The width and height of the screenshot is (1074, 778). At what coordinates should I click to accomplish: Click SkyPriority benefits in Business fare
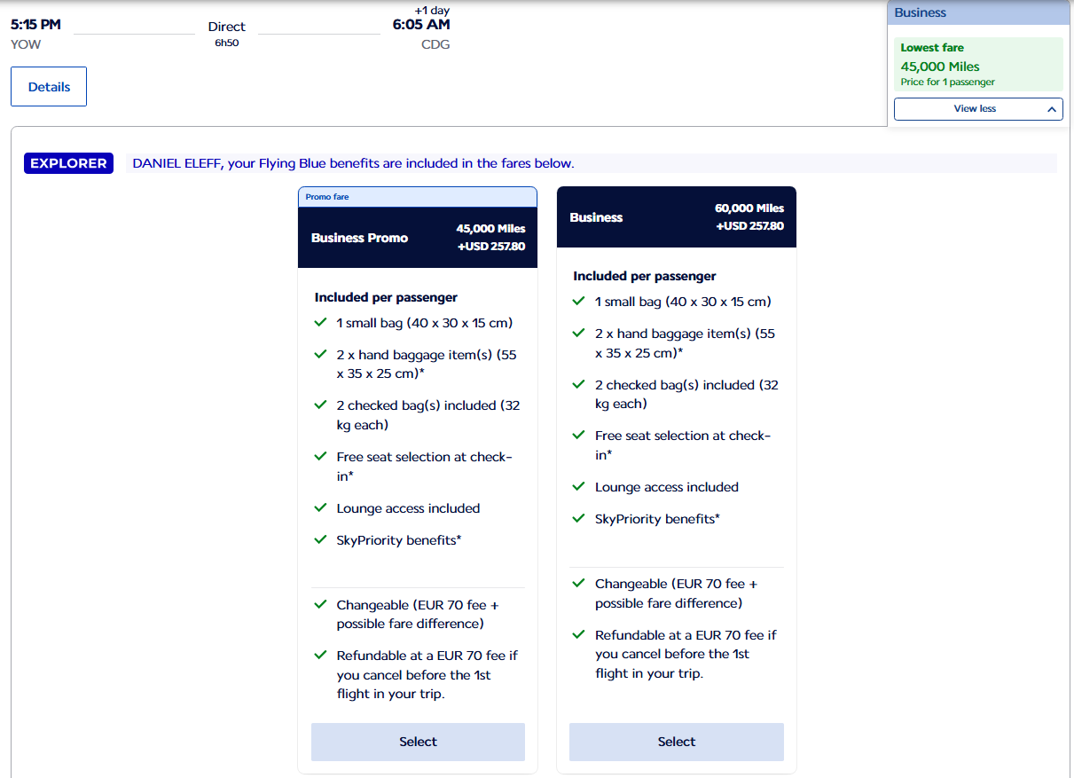tap(657, 519)
